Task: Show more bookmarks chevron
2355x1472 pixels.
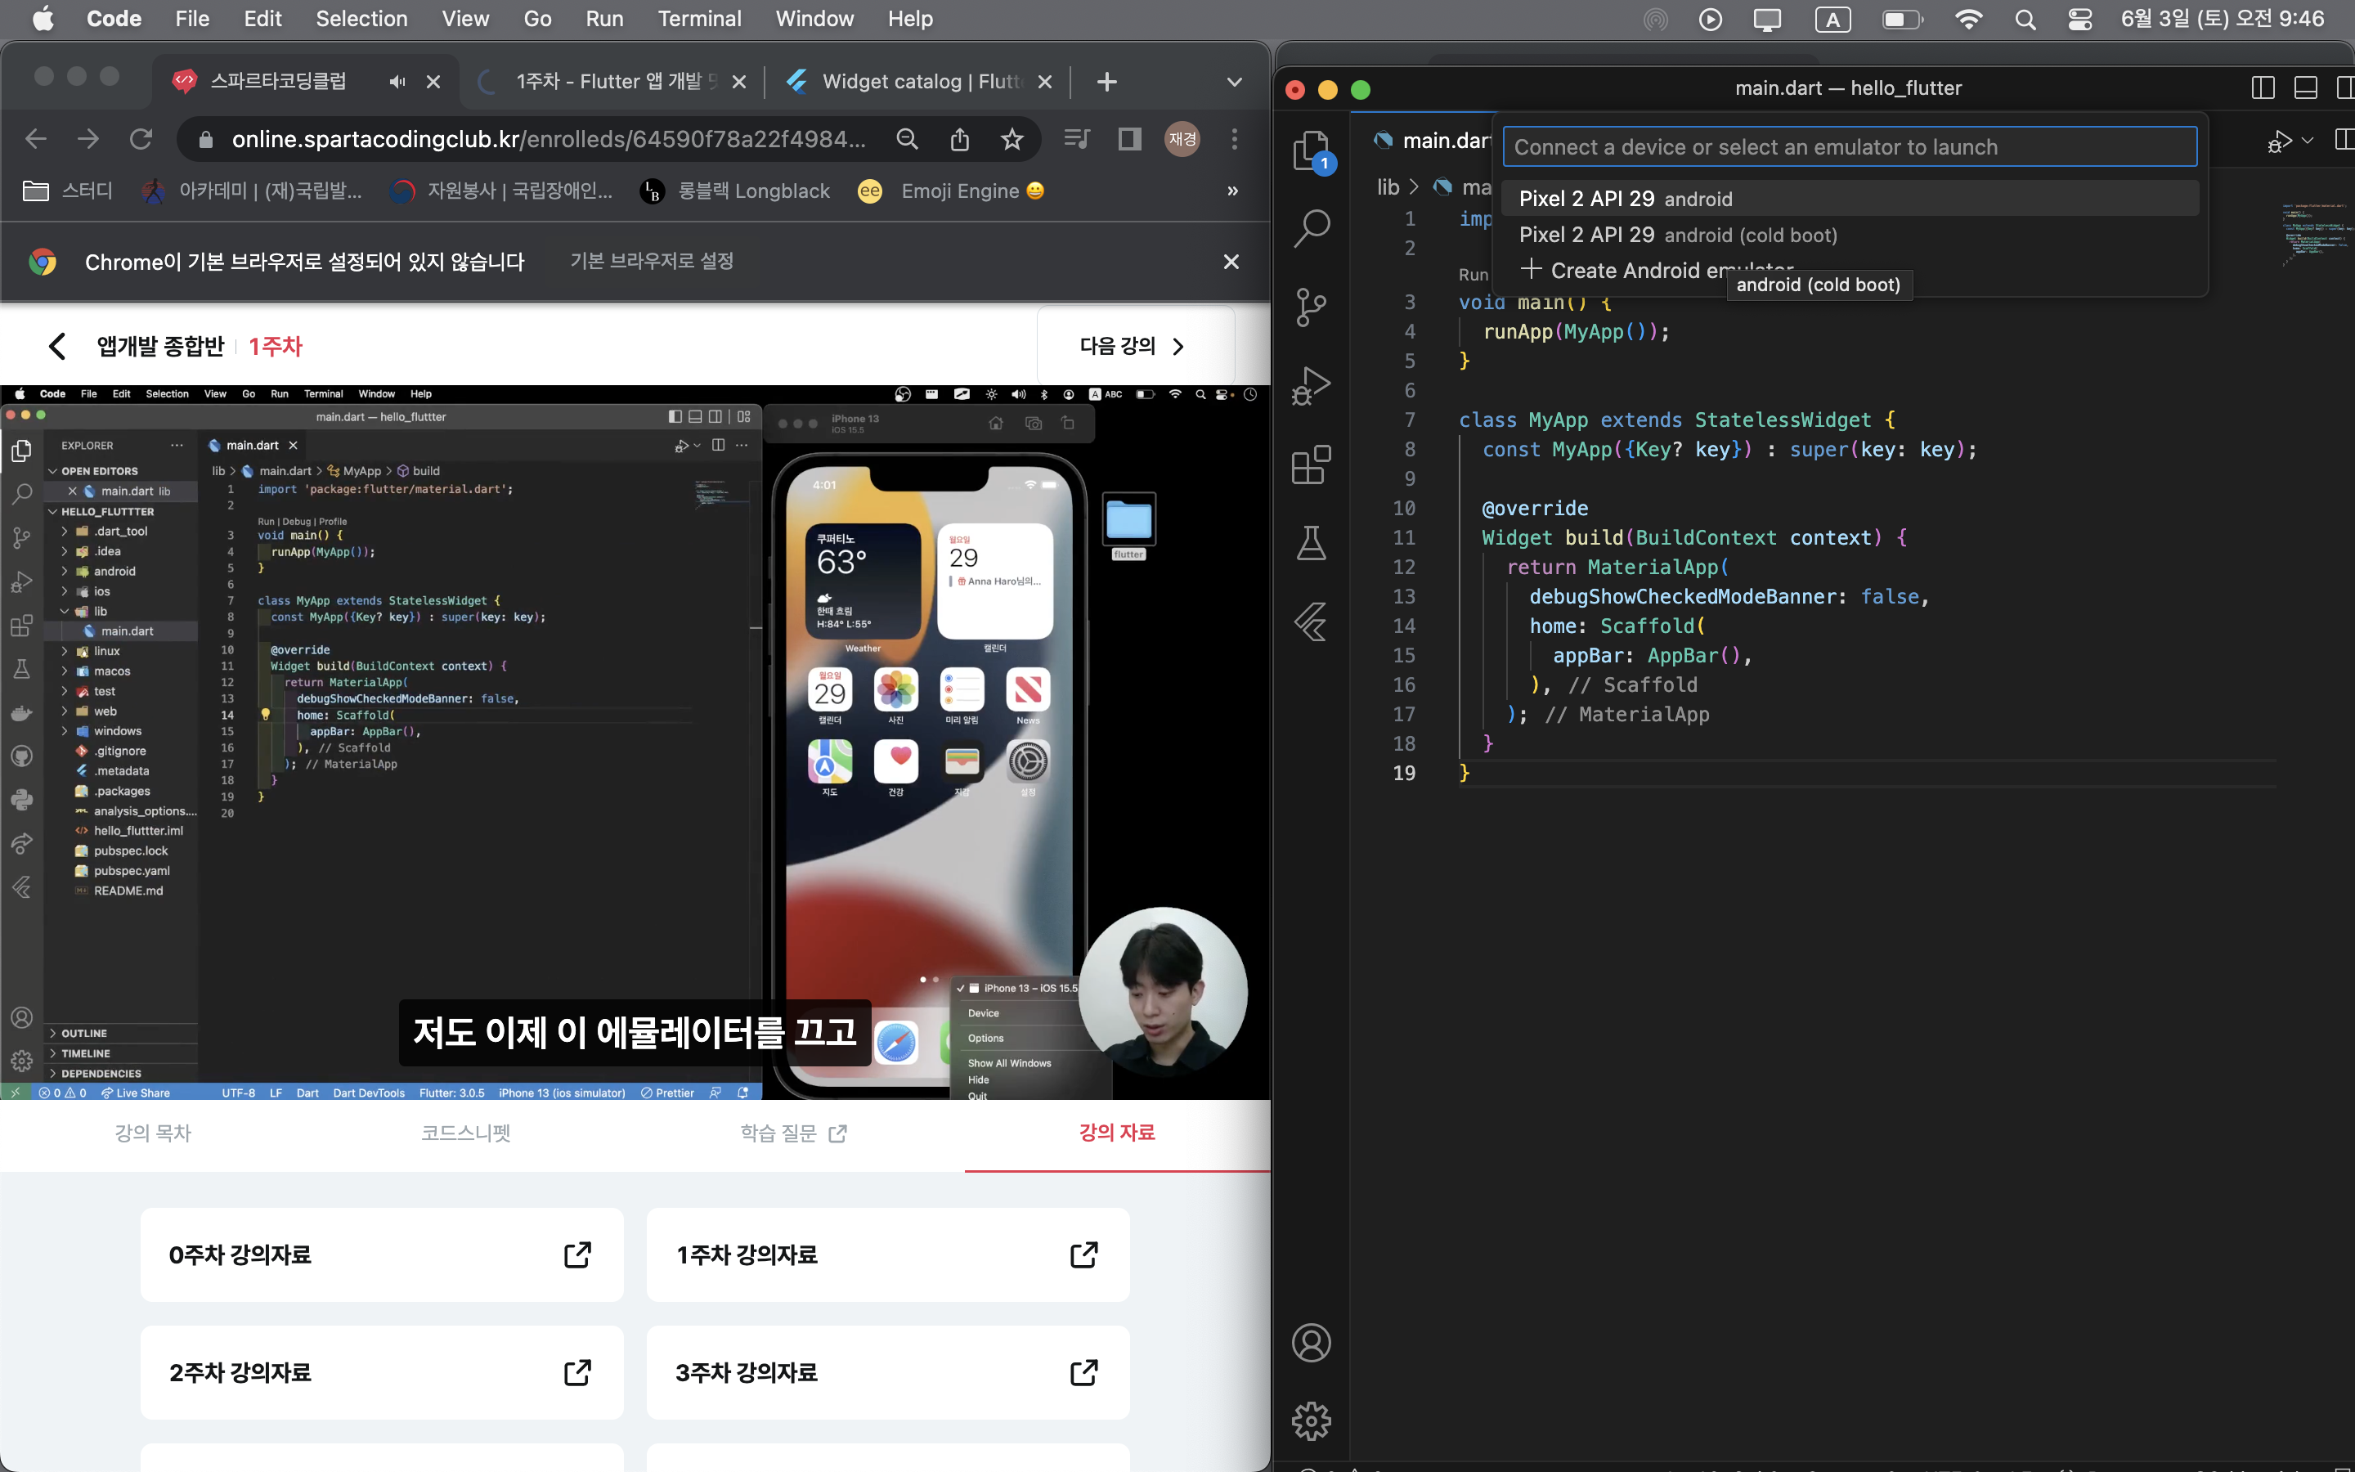Action: (x=1233, y=191)
